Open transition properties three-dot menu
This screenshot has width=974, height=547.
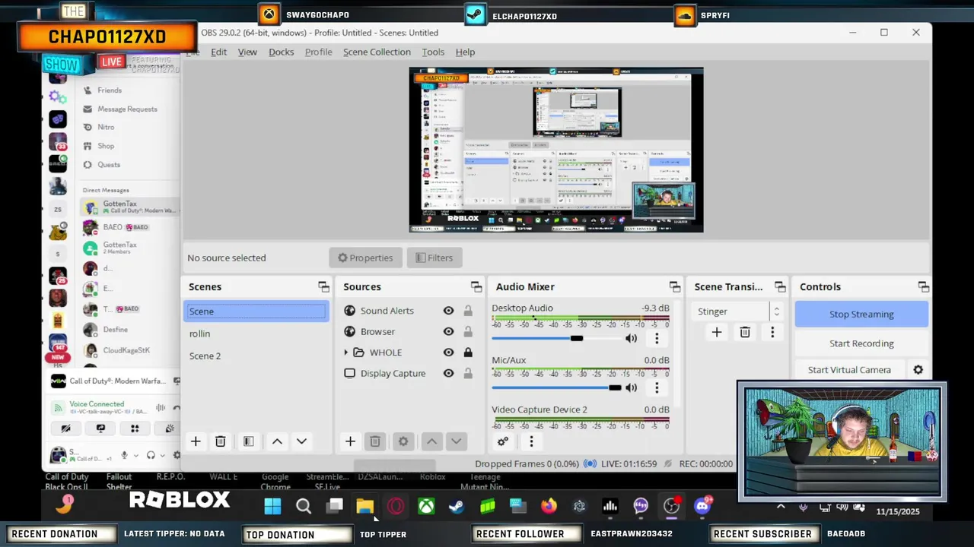point(772,332)
